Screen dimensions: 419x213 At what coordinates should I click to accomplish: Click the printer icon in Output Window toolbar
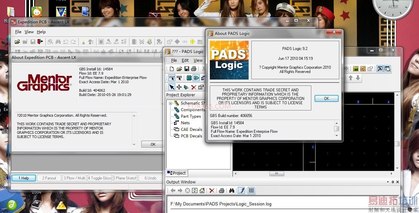tap(222, 190)
